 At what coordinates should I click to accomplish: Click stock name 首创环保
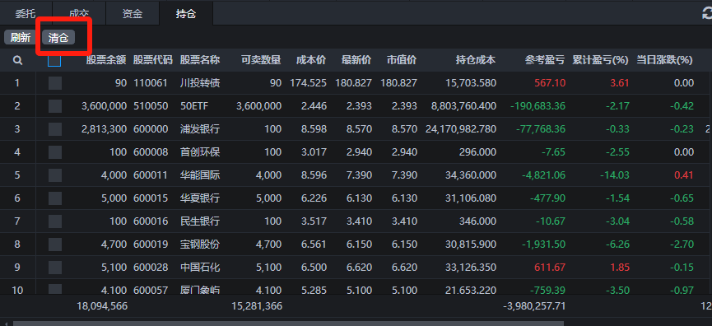click(x=200, y=152)
